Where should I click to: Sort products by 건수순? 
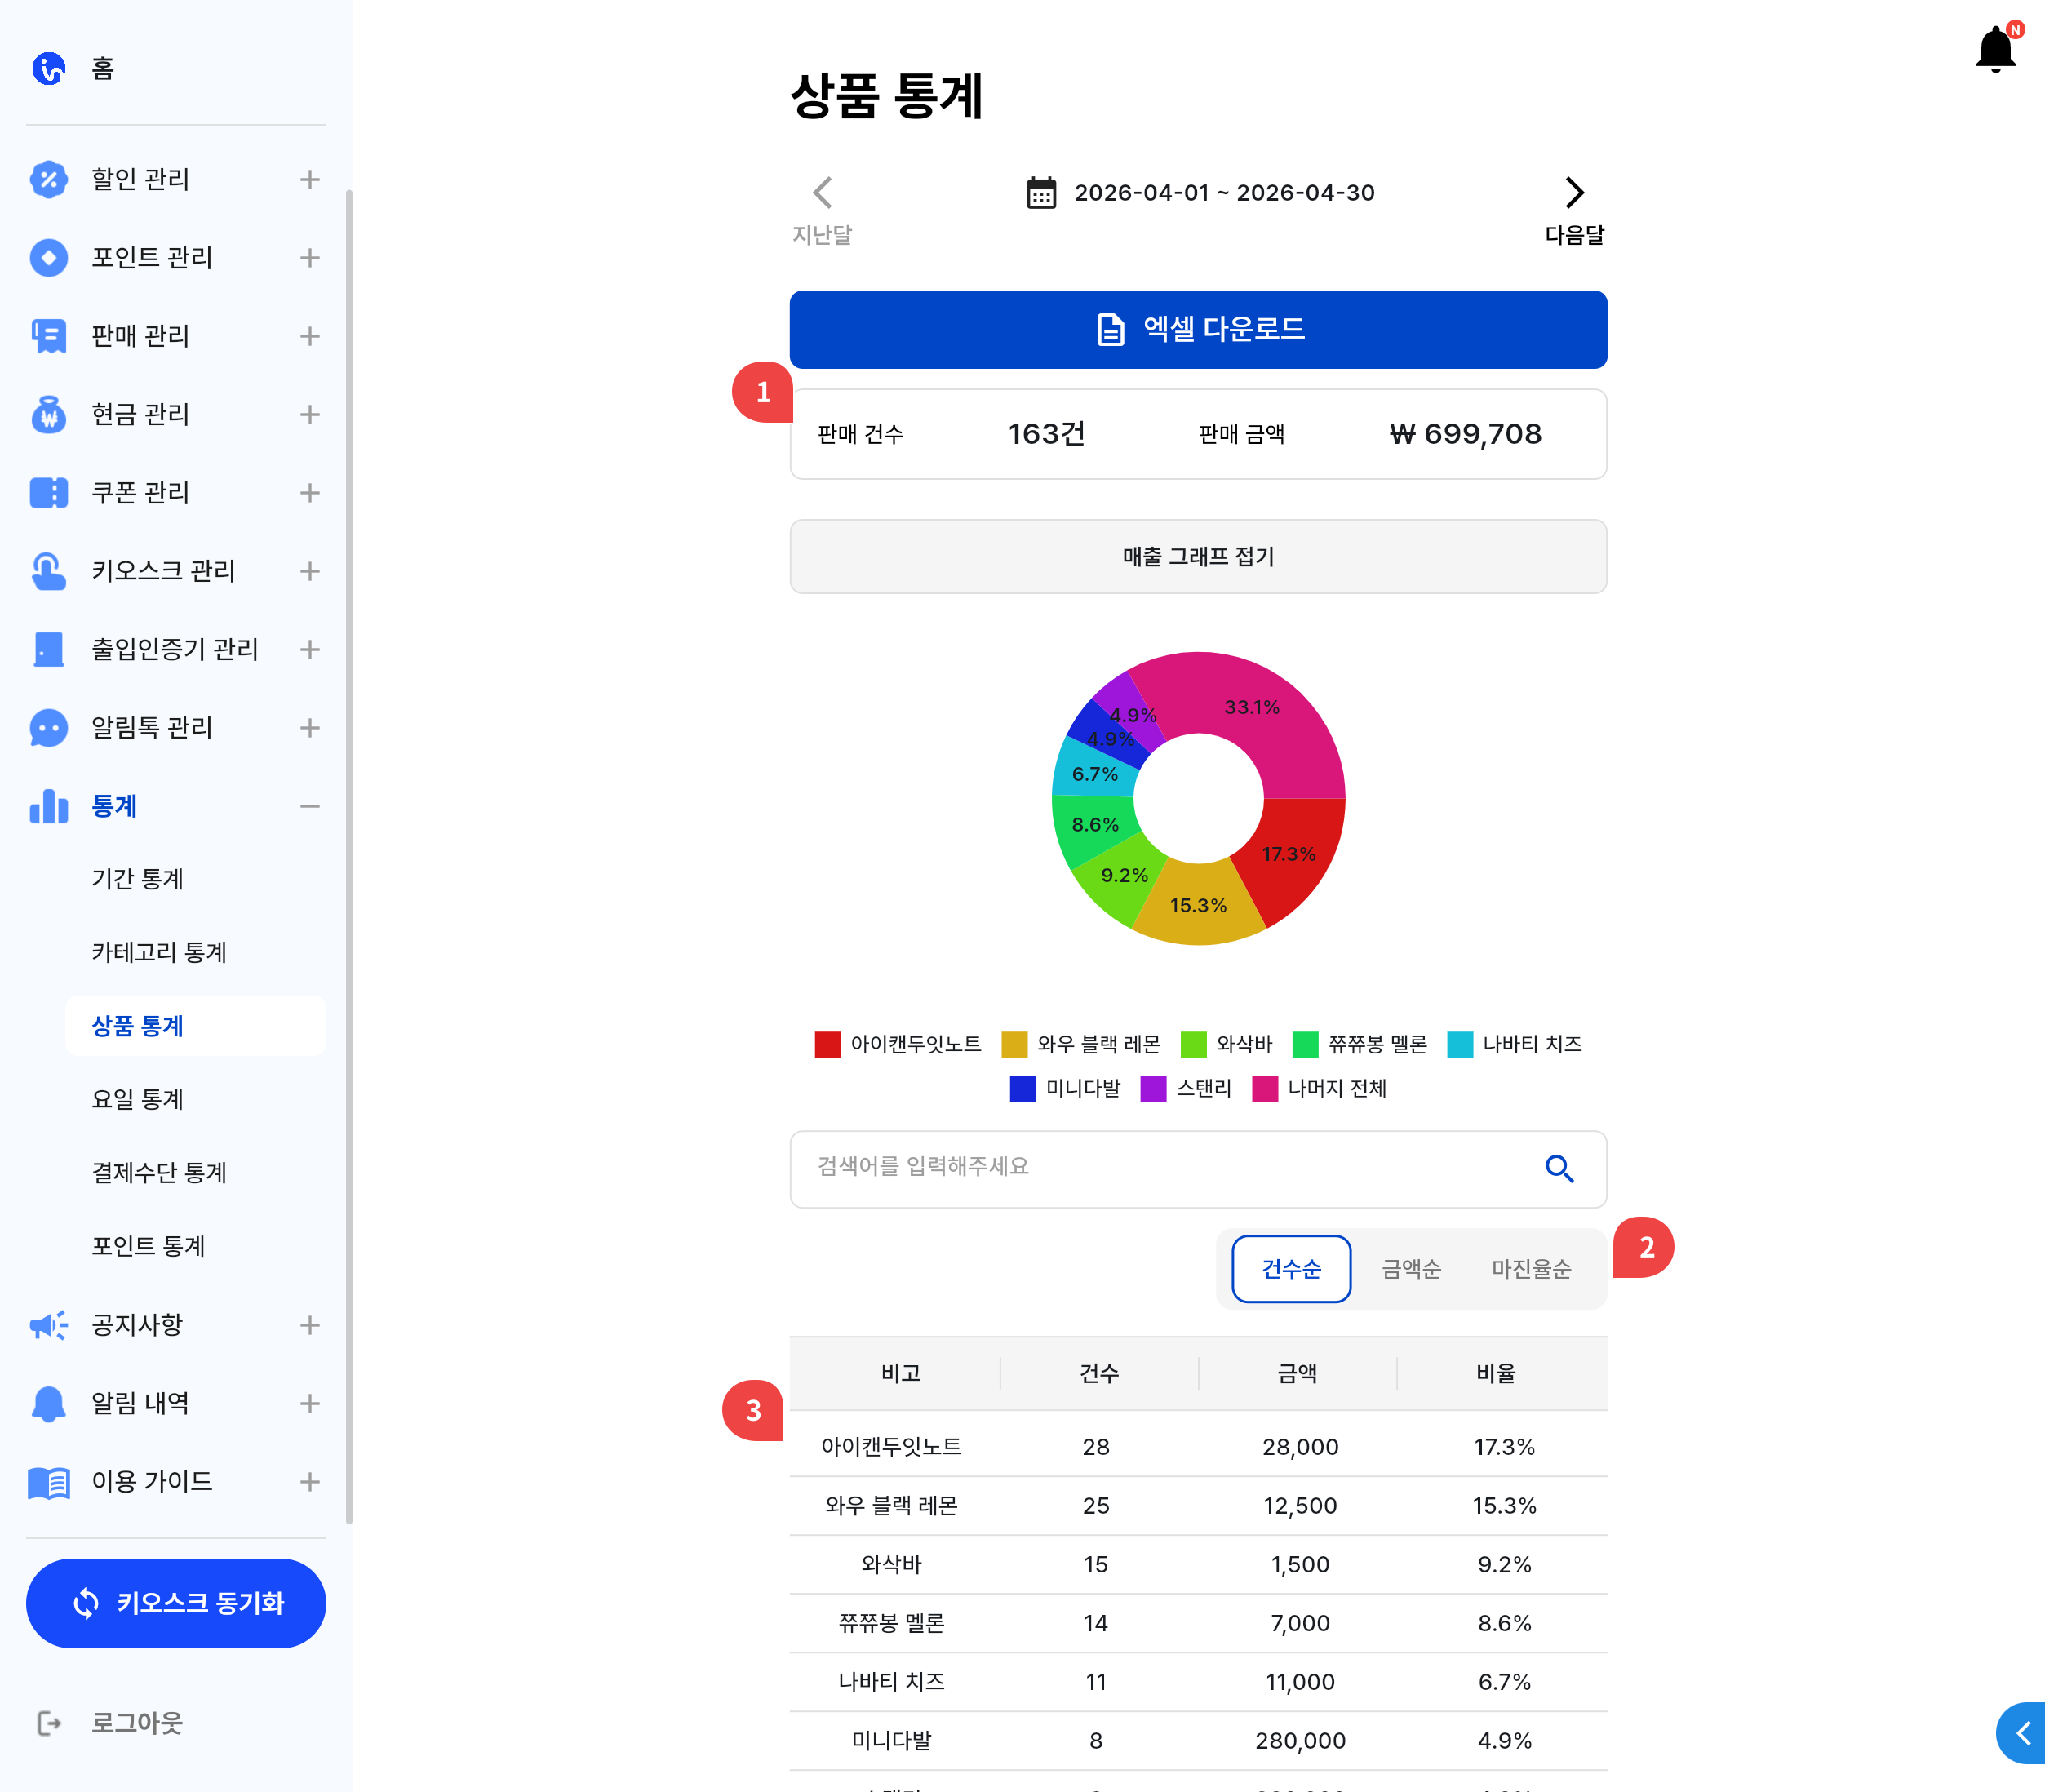1291,1269
